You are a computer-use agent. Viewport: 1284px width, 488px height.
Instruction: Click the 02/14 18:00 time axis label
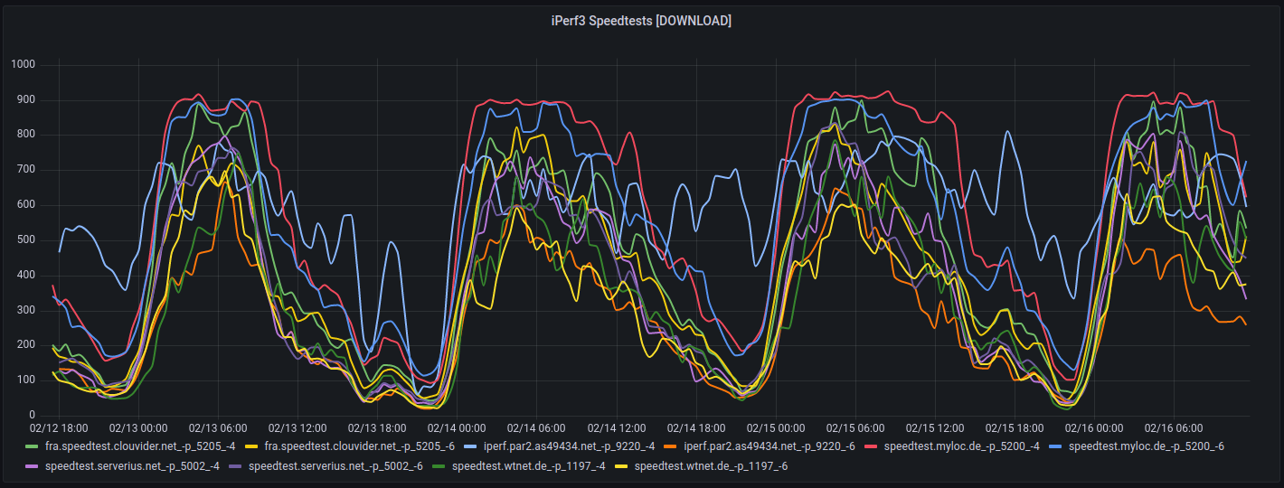pos(696,427)
